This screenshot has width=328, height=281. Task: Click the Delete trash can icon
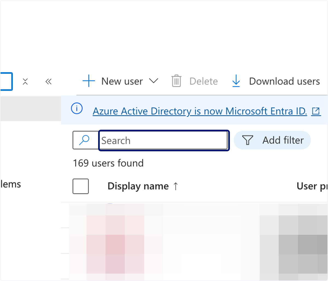tap(176, 81)
